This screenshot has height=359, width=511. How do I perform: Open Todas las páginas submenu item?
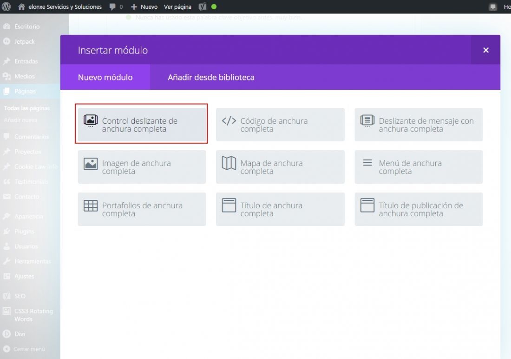[27, 108]
